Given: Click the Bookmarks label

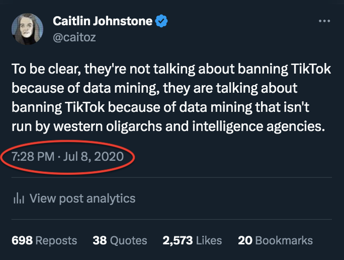Looking at the screenshot, I should click(284, 240).
